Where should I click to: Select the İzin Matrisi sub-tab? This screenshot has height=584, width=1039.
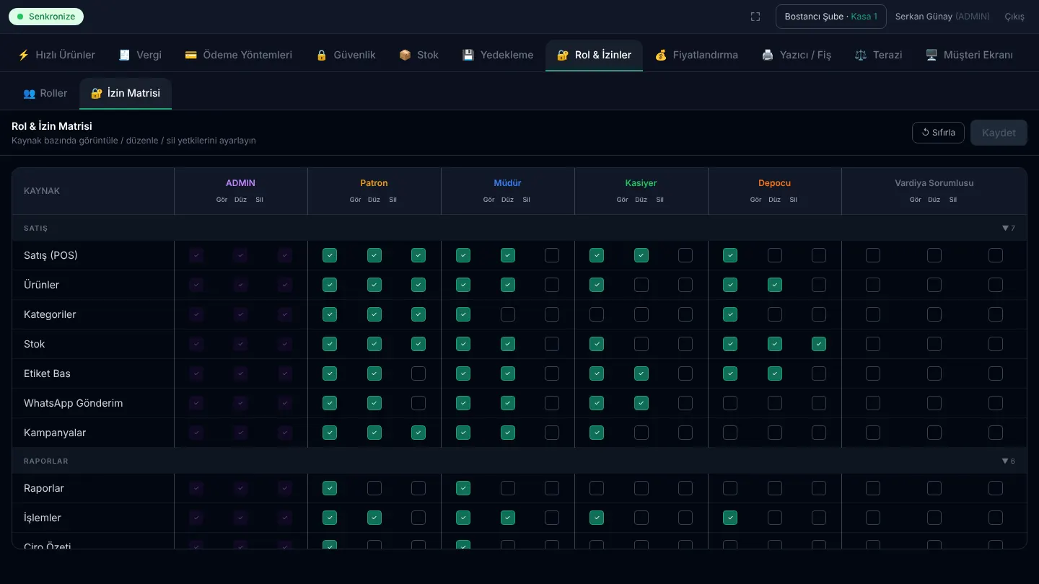pos(126,93)
